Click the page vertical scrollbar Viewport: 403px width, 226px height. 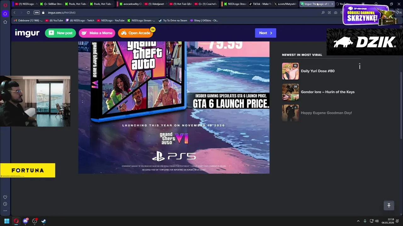401,105
